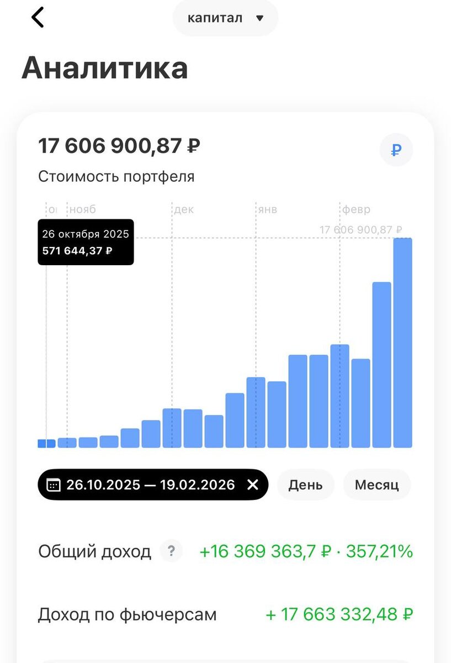The image size is (451, 663).
Task: Select the tallest last bar in chart
Action: (402, 343)
